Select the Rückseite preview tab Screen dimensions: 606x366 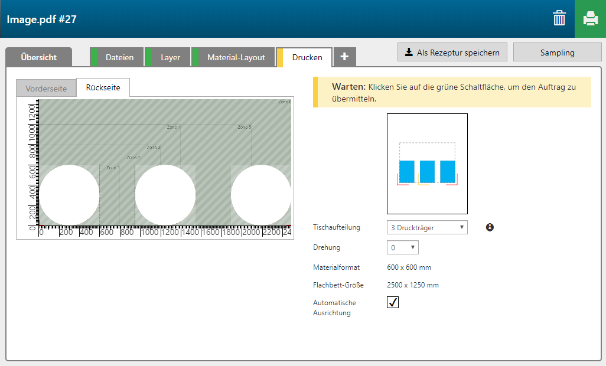pos(103,87)
